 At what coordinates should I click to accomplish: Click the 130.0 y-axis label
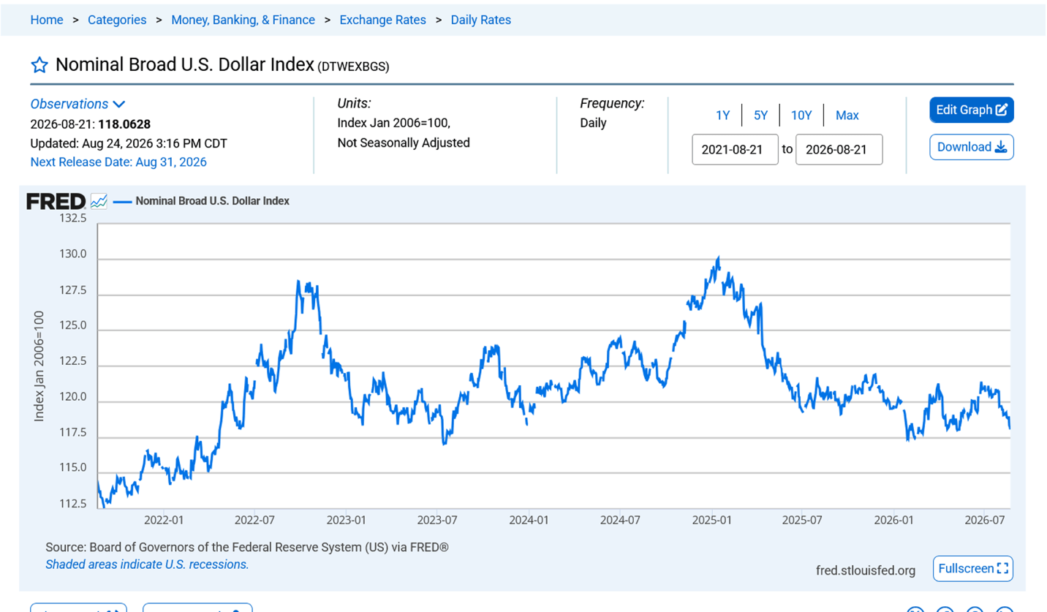pyautogui.click(x=72, y=255)
